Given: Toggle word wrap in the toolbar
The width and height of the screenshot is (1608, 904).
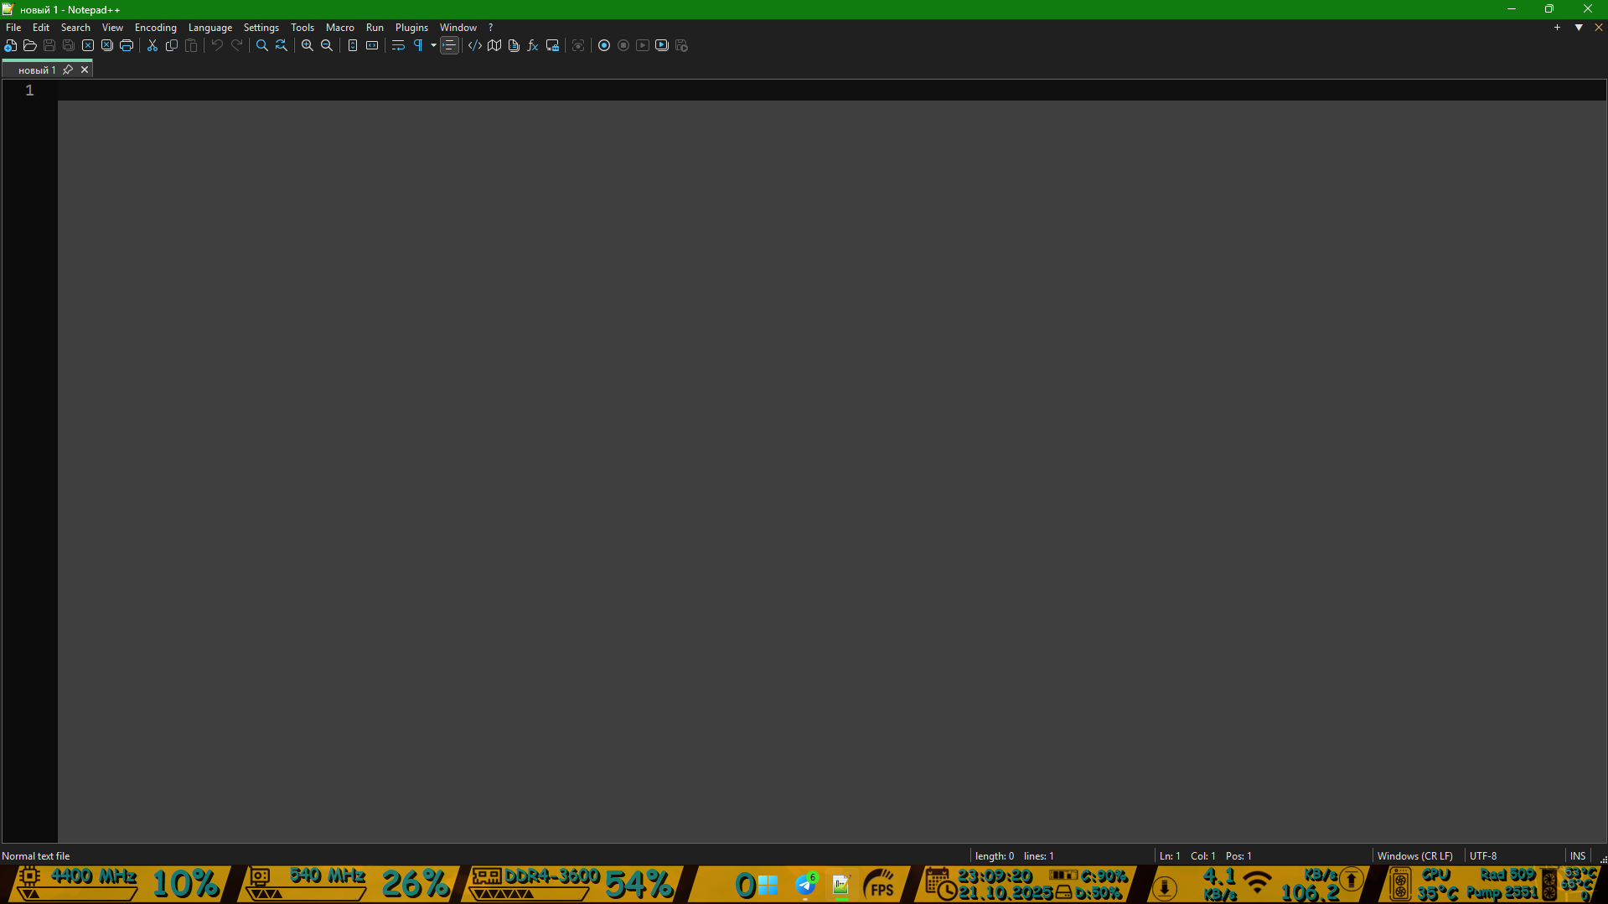Looking at the screenshot, I should 398,45.
